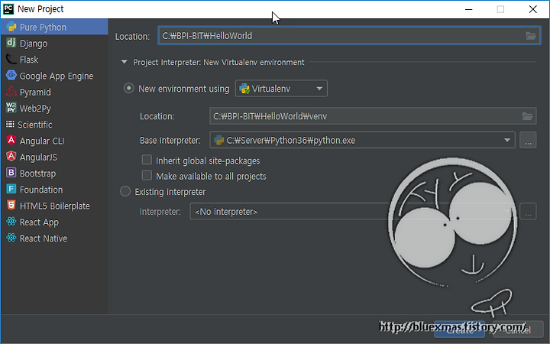Browse folder for project Location field
This screenshot has width=550, height=344.
tap(531, 35)
